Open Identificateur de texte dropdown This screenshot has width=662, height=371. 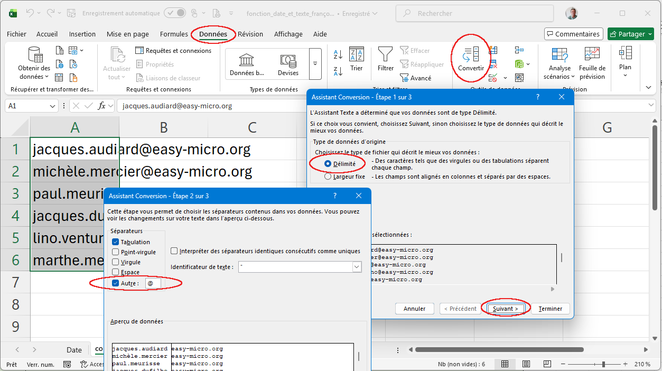pos(356,267)
